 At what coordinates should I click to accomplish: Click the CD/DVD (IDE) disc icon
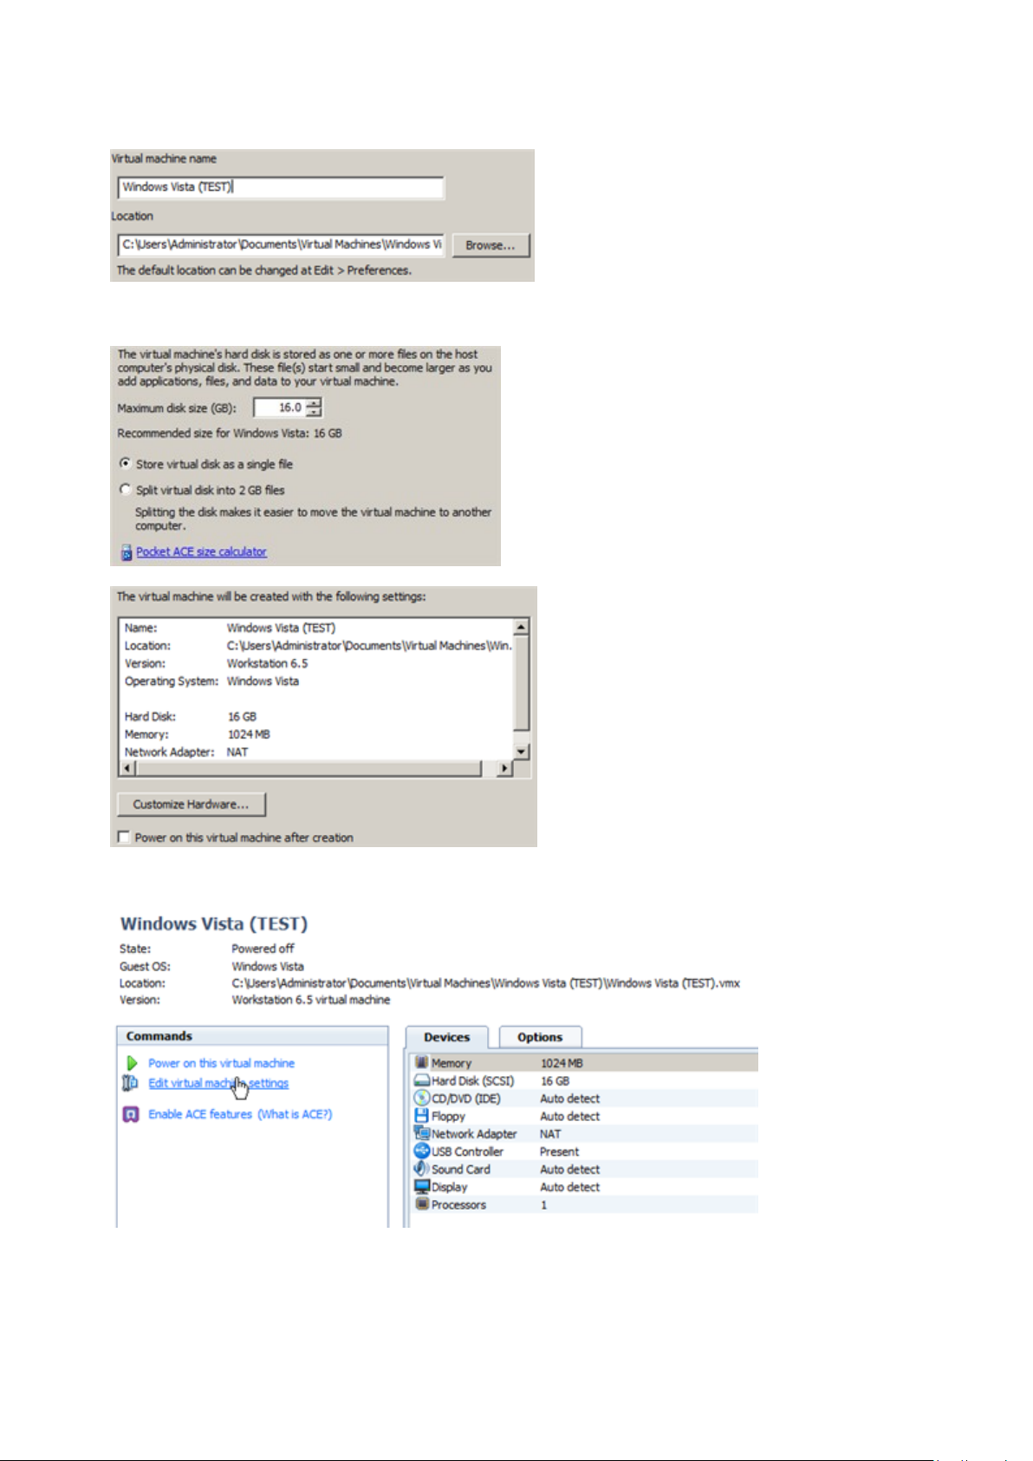pyautogui.click(x=422, y=1099)
